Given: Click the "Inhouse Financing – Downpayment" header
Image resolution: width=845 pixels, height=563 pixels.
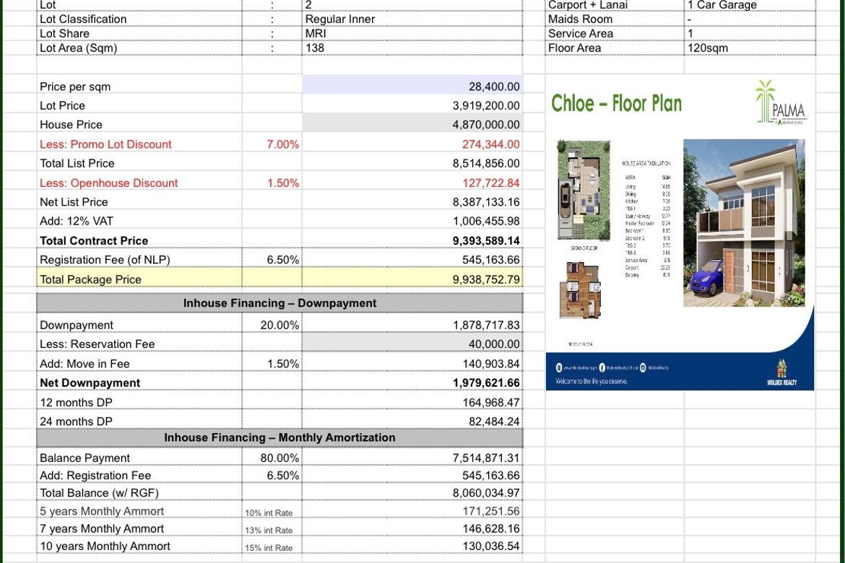Looking at the screenshot, I should point(279,303).
